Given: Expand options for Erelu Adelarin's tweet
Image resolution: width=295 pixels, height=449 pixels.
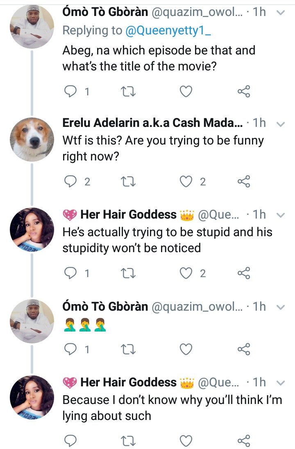Looking at the screenshot, I should tap(281, 123).
